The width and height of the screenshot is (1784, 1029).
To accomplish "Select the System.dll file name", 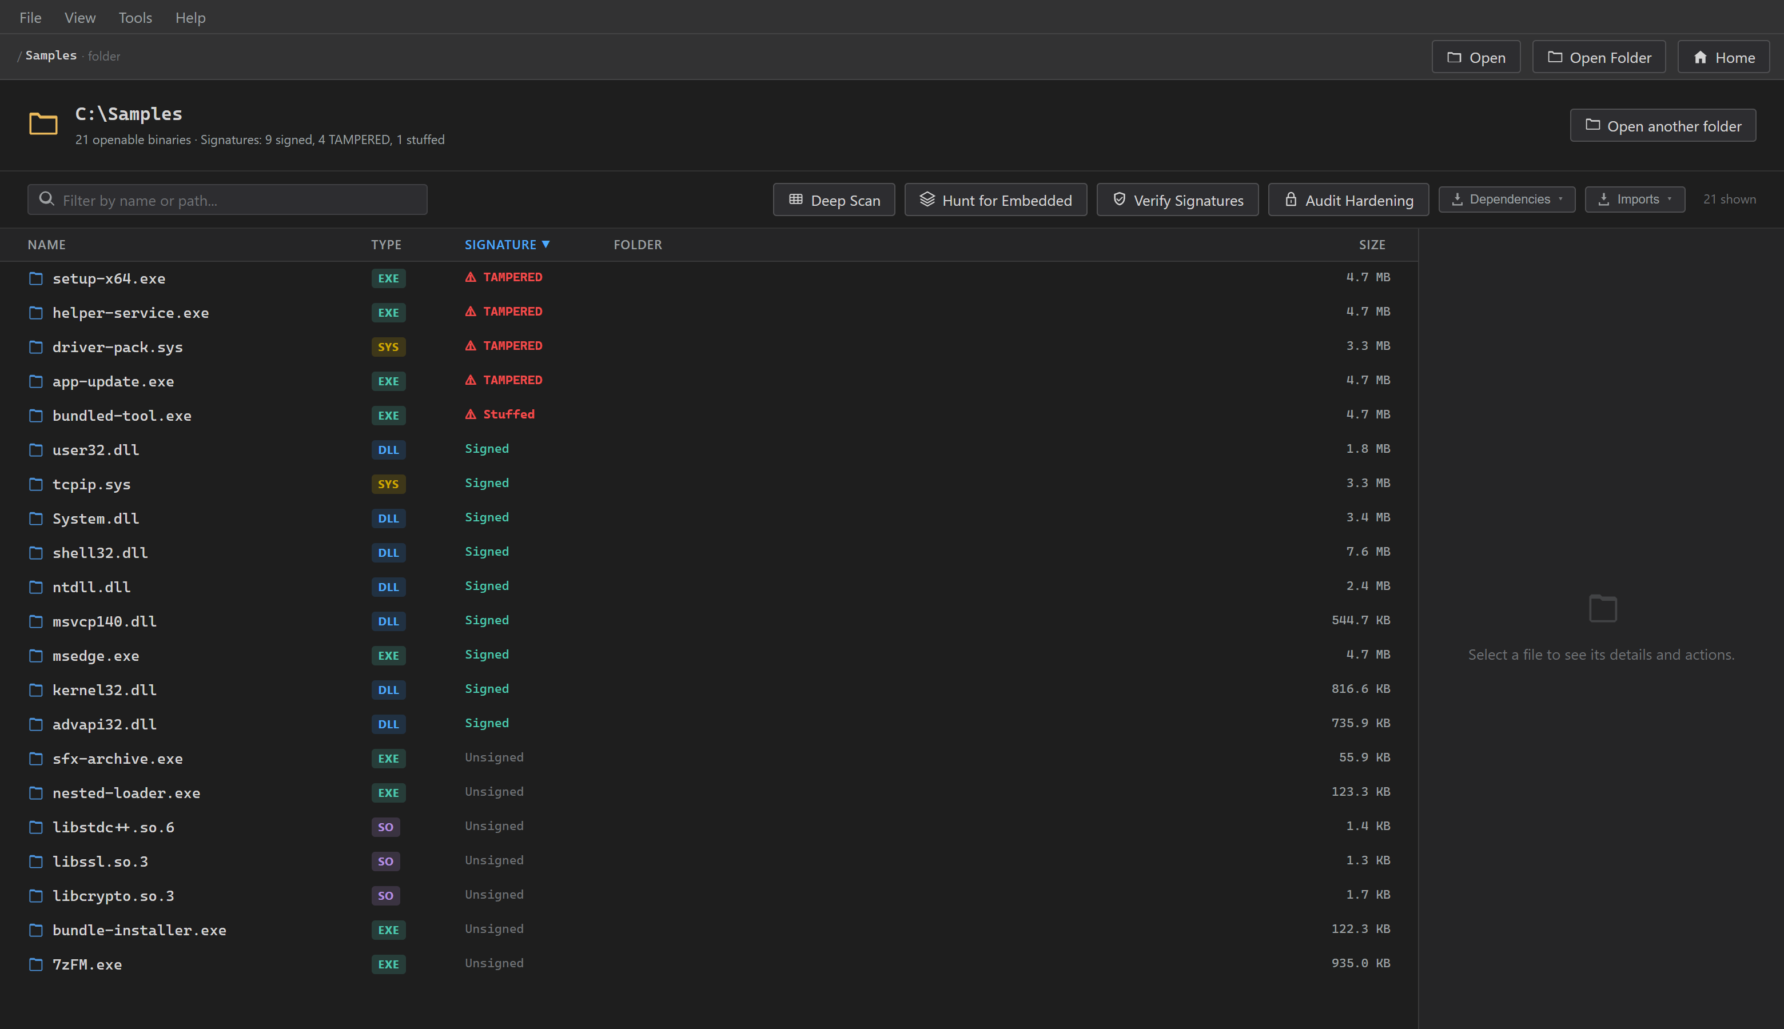I will click(95, 519).
